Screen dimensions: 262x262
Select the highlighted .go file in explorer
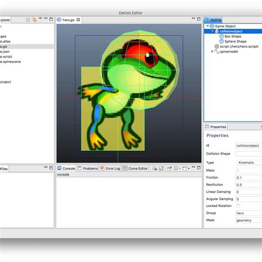point(27,46)
